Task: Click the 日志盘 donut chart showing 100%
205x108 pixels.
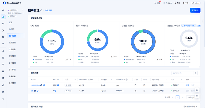Action: coord(143,42)
